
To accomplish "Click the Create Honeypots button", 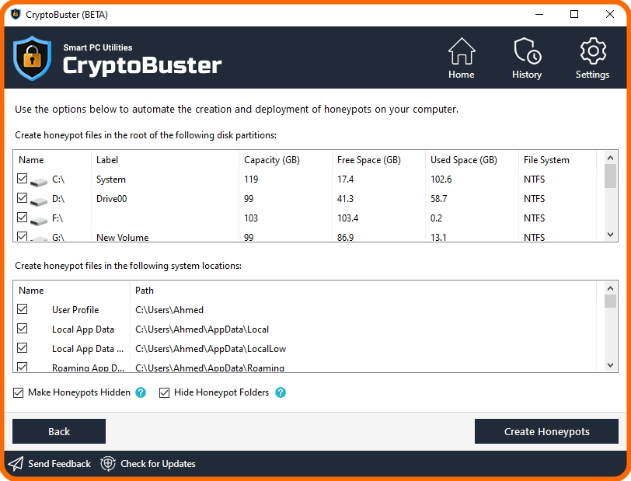I will (546, 431).
